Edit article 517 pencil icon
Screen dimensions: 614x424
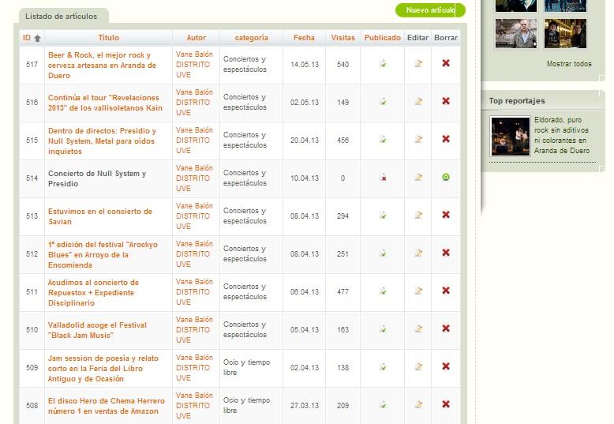418,63
